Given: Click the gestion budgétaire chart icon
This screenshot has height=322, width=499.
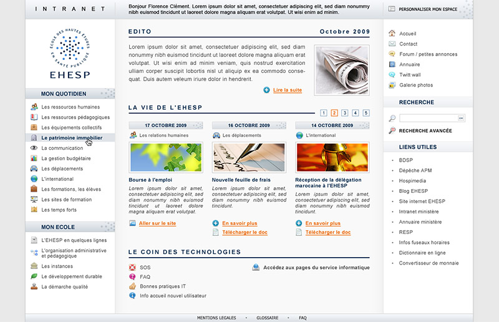Looking at the screenshot, I should tap(34, 159).
